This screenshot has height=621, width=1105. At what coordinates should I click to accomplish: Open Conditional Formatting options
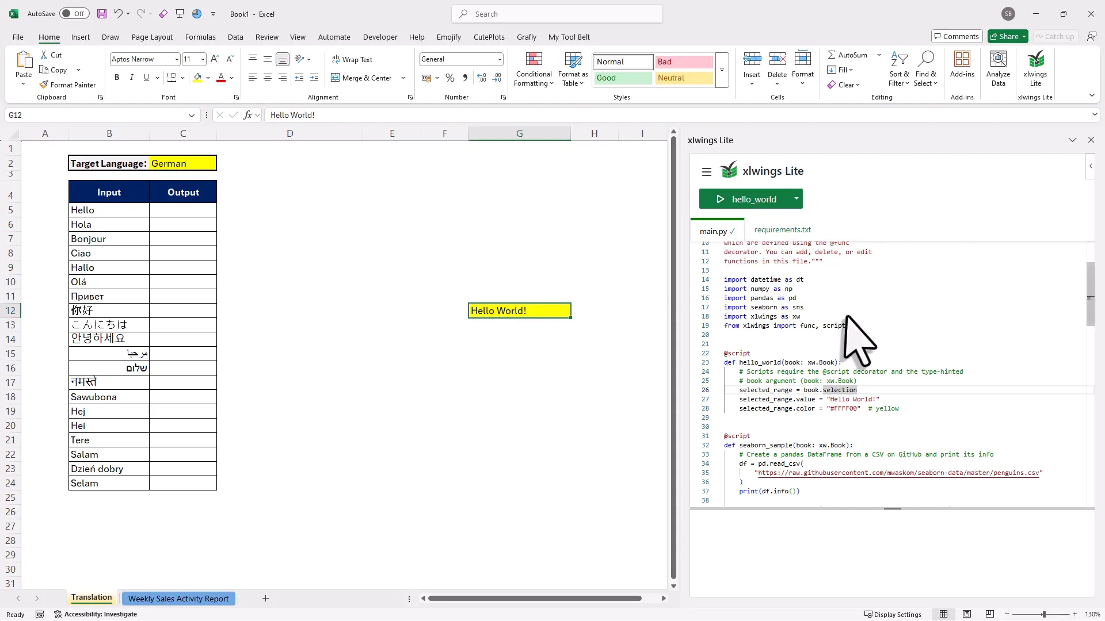533,68
